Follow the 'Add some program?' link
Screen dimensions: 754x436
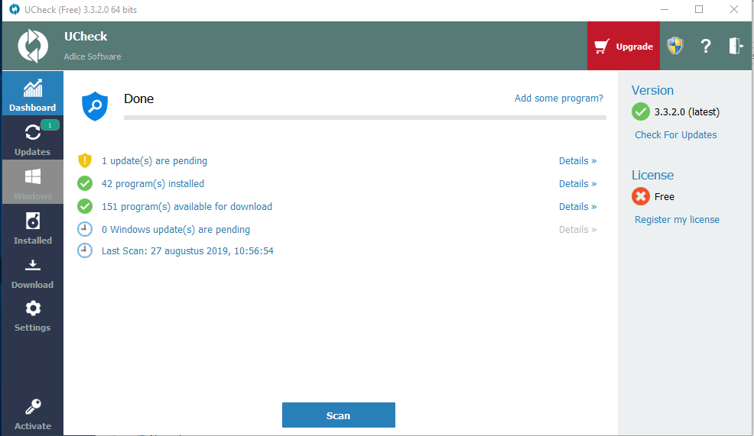(559, 98)
